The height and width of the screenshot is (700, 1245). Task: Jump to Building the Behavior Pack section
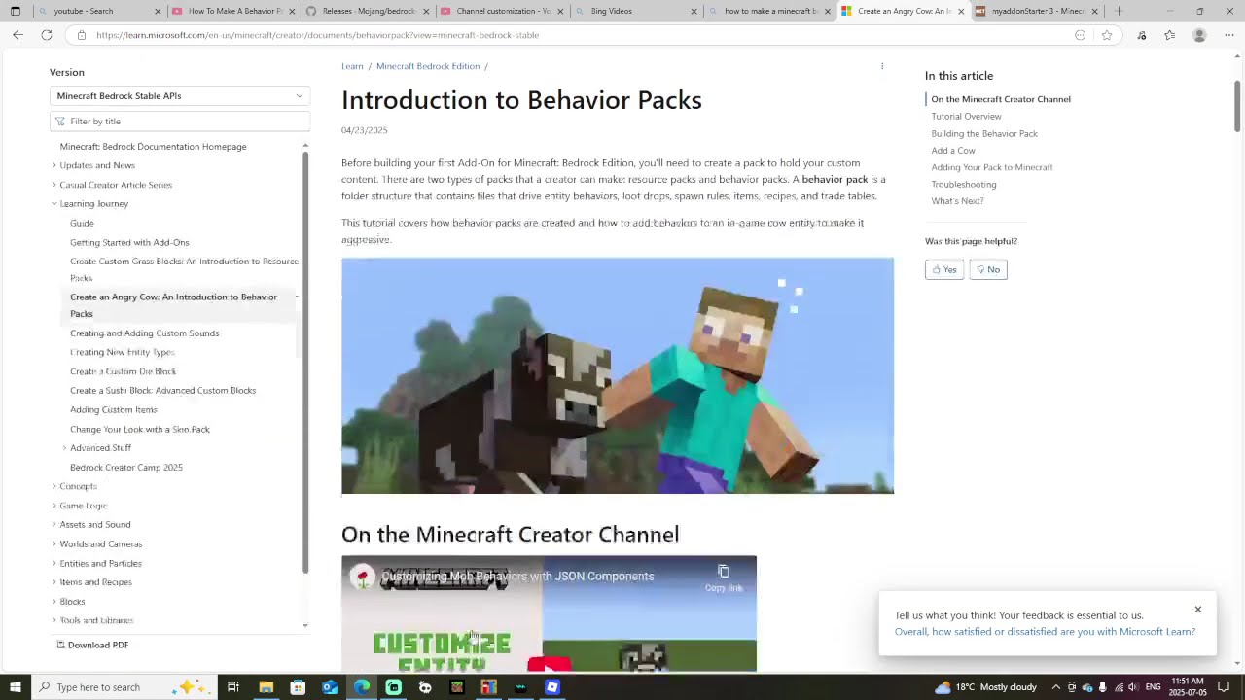(984, 134)
